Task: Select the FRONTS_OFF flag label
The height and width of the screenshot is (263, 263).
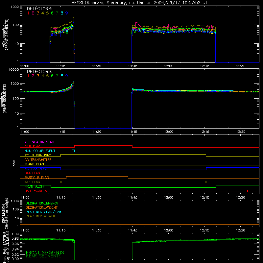Action: tap(35, 186)
